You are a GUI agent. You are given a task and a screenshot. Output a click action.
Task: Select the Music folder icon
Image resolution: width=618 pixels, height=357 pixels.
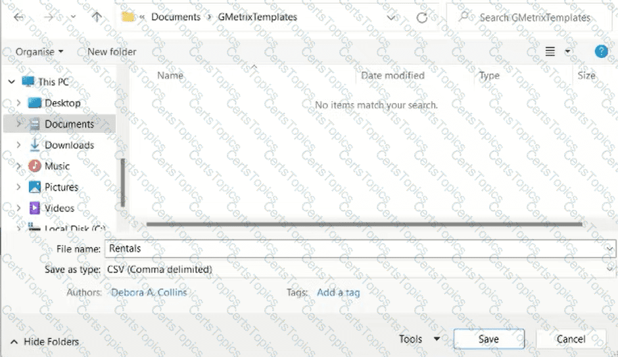35,166
